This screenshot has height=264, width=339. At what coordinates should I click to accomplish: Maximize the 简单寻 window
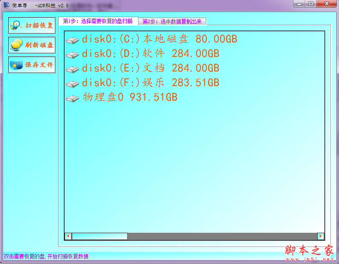(x=311, y=4)
